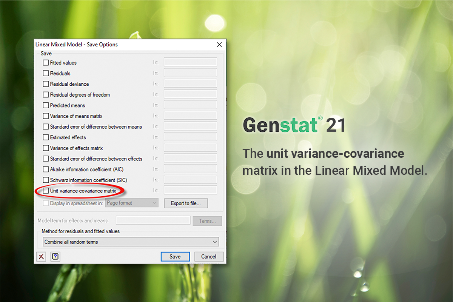The width and height of the screenshot is (453, 302).
Task: Tick Unit variance-covariance matrix checkbox
Action: point(46,191)
